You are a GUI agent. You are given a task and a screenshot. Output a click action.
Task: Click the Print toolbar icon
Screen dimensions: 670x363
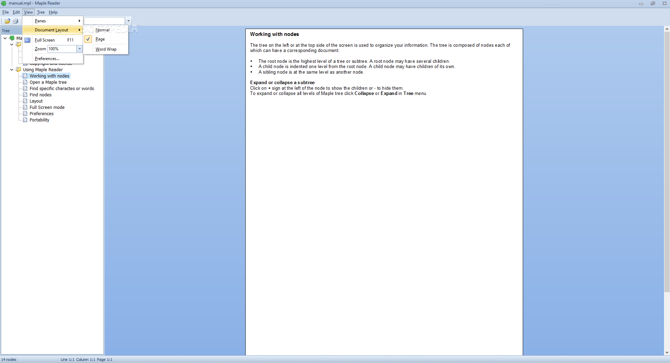[15, 21]
